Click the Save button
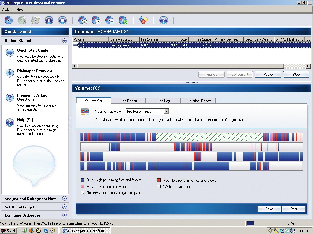This screenshot has width=313, height=234. (269, 209)
